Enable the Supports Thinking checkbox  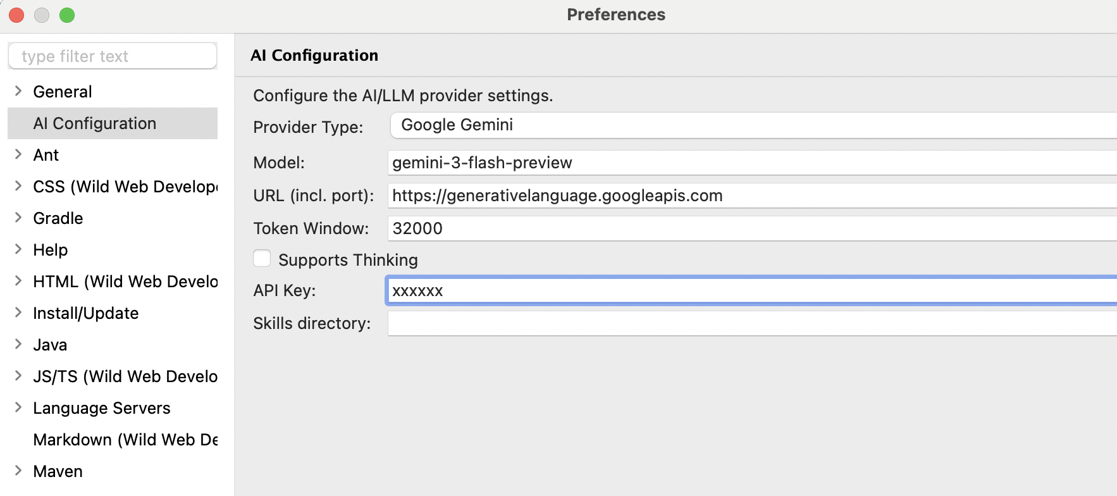[262, 259]
